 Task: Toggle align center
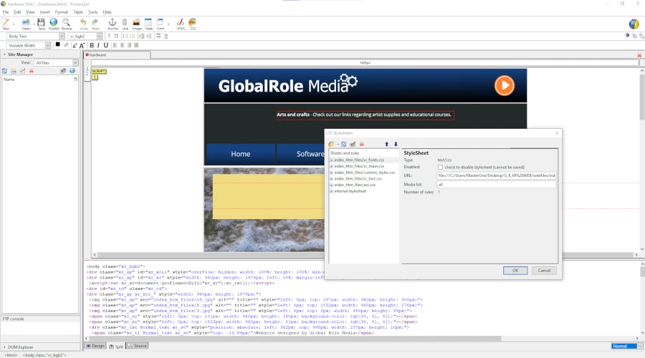122,45
